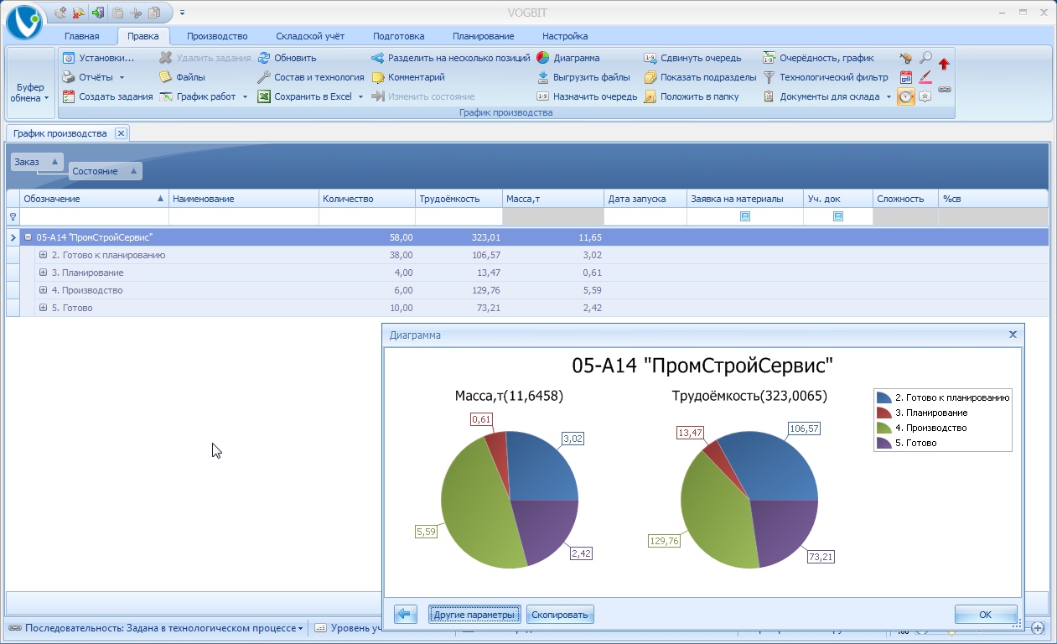Image resolution: width=1057 pixels, height=644 pixels.
Task: Click the chain link ribbon icon
Action: [945, 89]
